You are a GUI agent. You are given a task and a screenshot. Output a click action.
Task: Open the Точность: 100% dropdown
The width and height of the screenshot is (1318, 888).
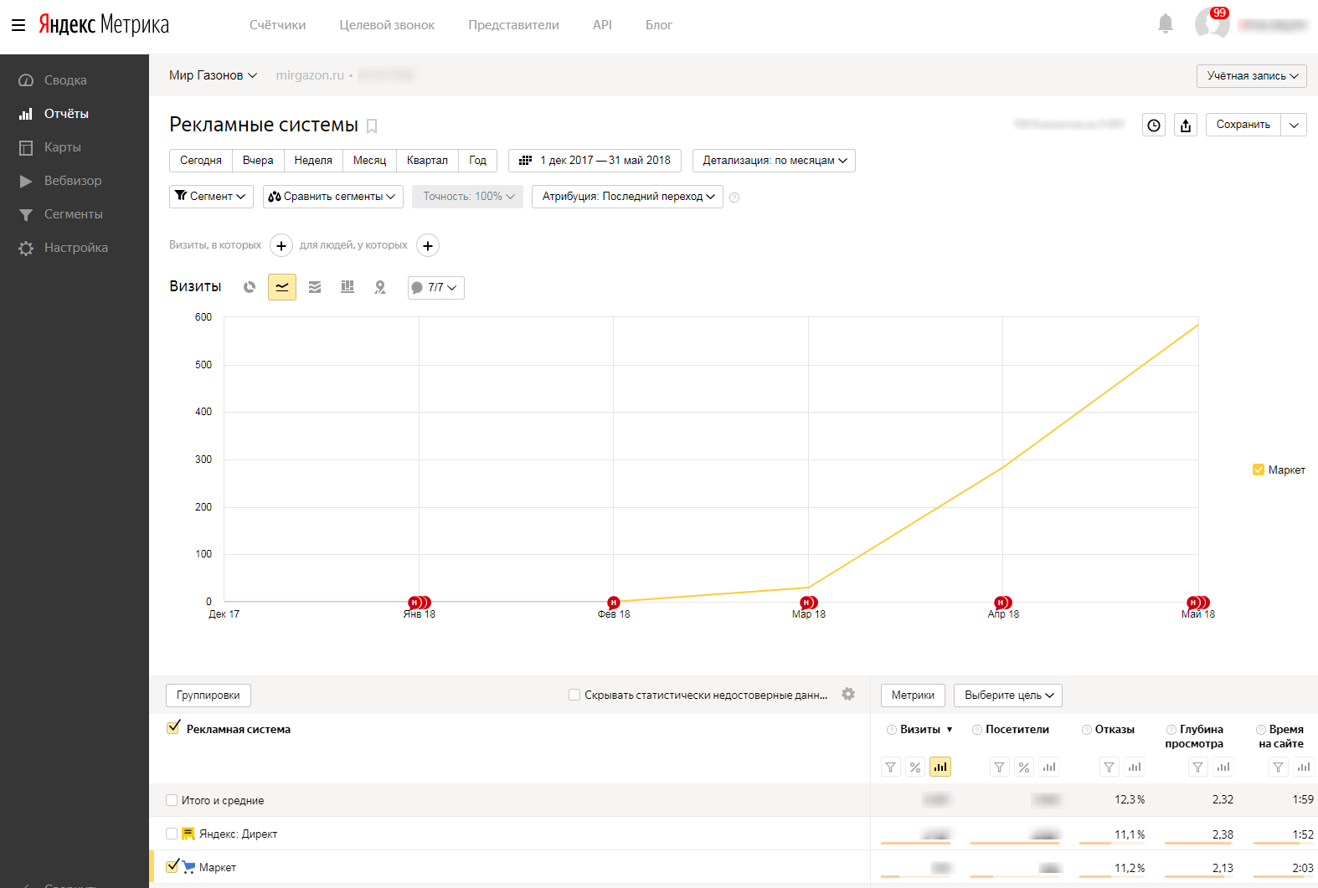[468, 197]
